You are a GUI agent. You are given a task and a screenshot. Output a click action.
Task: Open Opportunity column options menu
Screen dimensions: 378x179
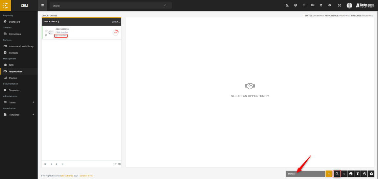(59, 22)
